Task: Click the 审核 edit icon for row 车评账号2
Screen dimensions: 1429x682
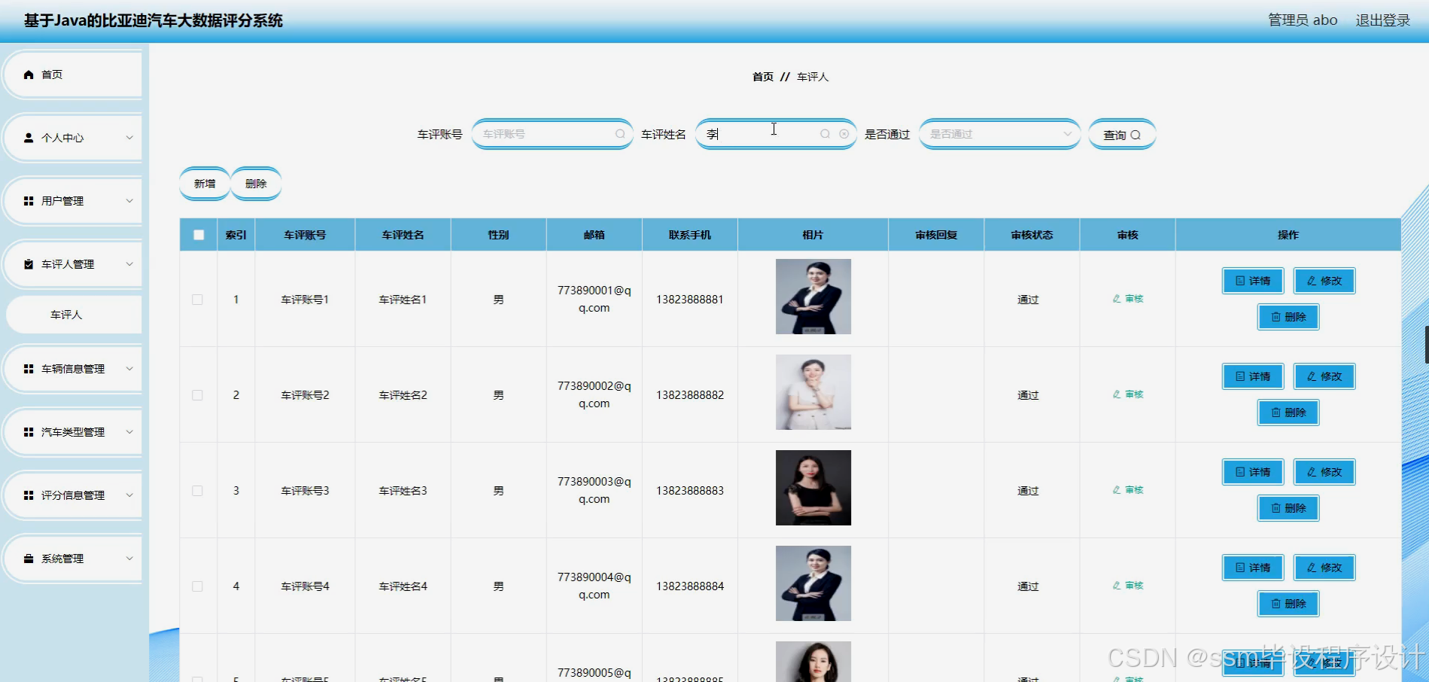Action: click(x=1117, y=394)
